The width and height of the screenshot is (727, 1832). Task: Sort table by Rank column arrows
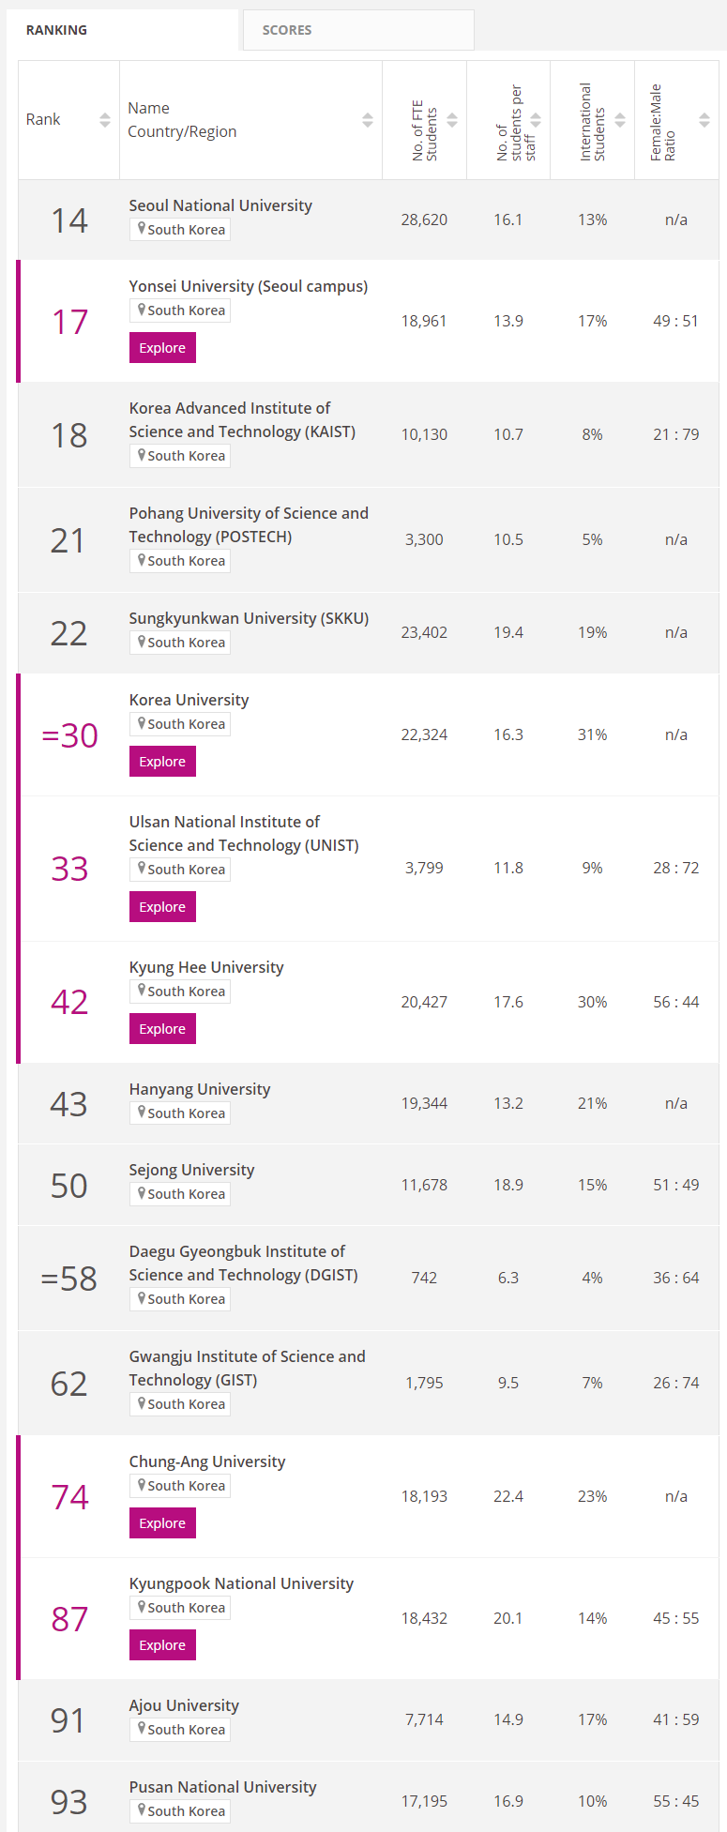pos(105,120)
